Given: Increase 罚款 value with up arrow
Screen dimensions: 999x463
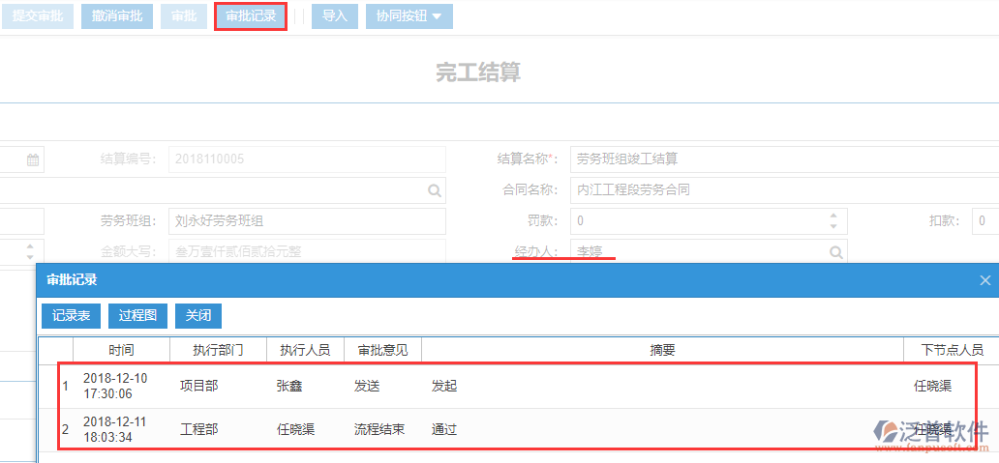Looking at the screenshot, I should coord(833,216).
